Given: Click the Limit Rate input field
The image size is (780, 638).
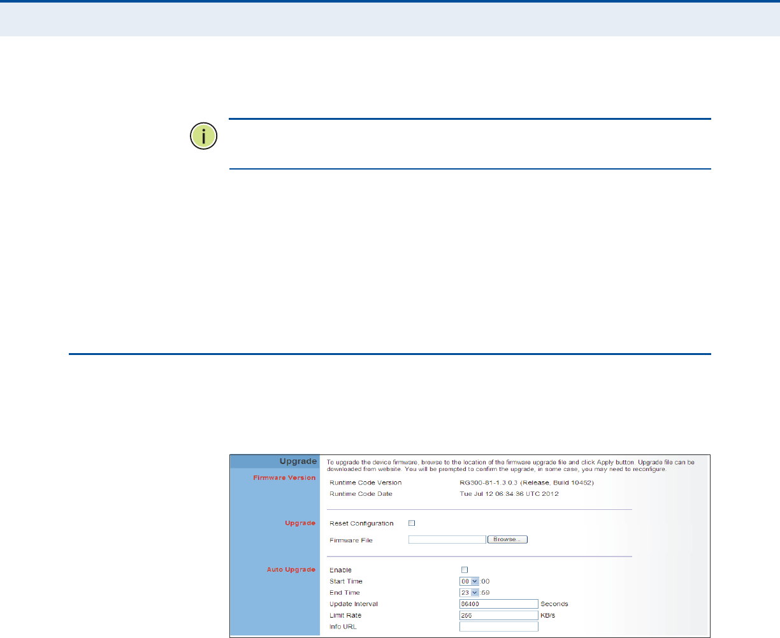Looking at the screenshot, I should 499,615.
